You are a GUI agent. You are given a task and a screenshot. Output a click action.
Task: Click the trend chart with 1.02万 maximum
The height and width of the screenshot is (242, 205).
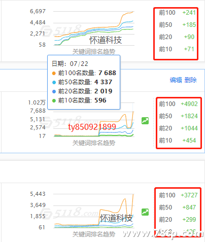click(x=94, y=120)
